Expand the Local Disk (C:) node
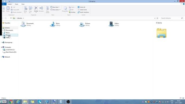This screenshot has width=185, height=104. coord(3,50)
